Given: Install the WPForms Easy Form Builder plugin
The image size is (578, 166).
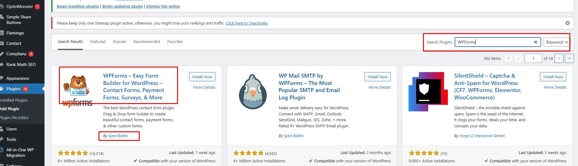Looking at the screenshot, I should 202,77.
